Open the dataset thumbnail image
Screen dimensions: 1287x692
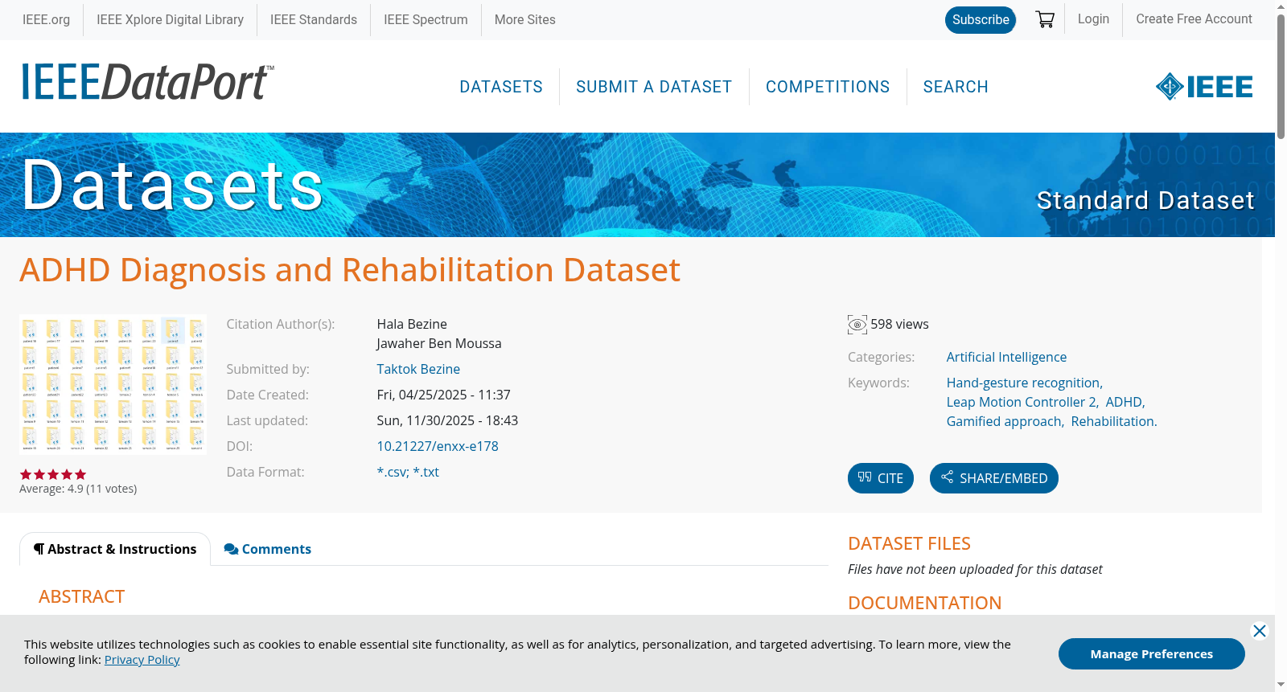113,384
